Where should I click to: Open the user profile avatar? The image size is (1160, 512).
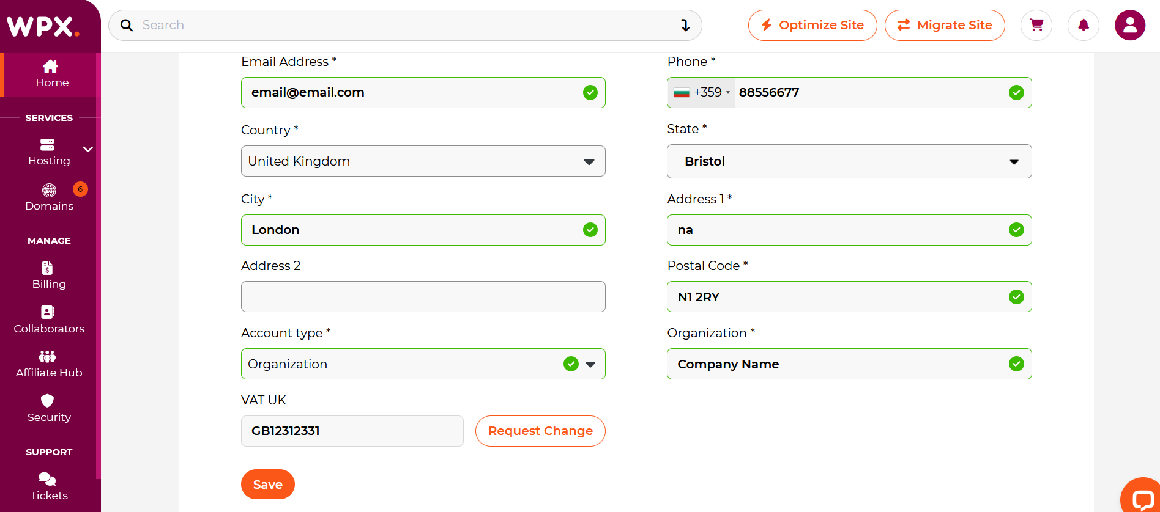point(1129,25)
